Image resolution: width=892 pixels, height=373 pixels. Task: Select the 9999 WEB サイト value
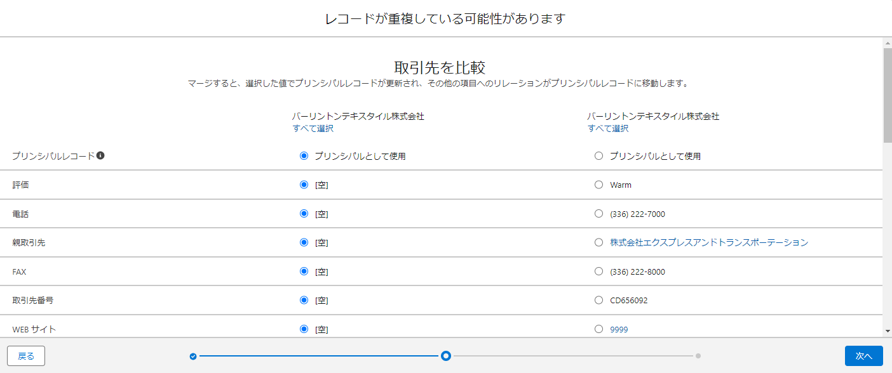tap(598, 329)
